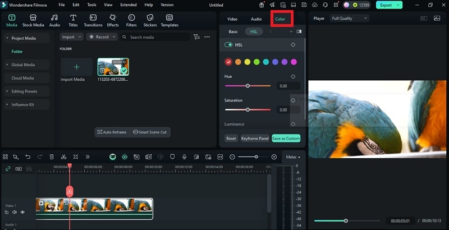The image size is (449, 230).
Task: Open the Import dropdown
Action: pyautogui.click(x=71, y=37)
